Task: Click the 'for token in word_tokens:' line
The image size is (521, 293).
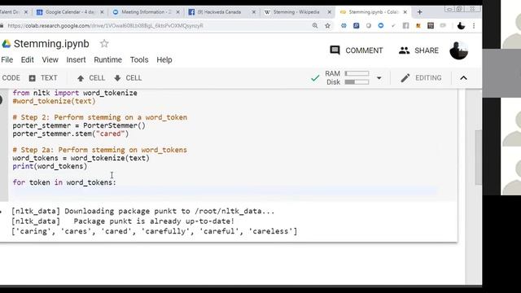Action: coord(64,182)
